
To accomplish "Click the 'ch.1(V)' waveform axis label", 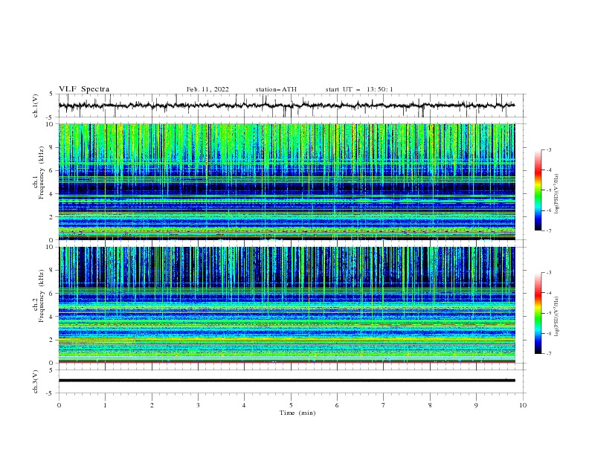I will tap(36, 106).
